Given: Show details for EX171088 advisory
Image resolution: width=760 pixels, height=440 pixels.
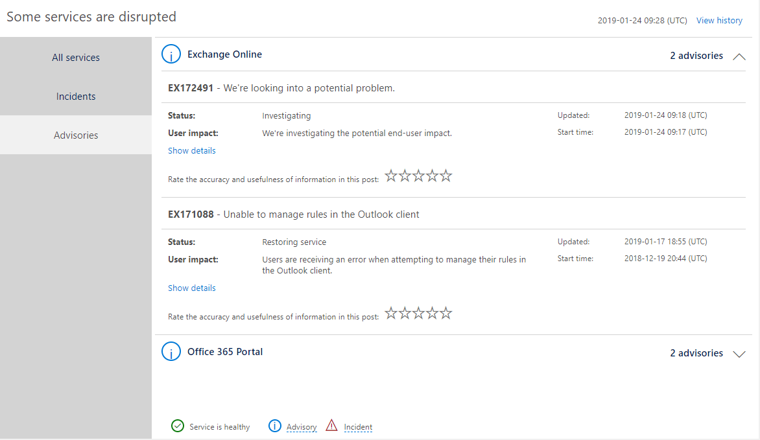Looking at the screenshot, I should coord(192,288).
